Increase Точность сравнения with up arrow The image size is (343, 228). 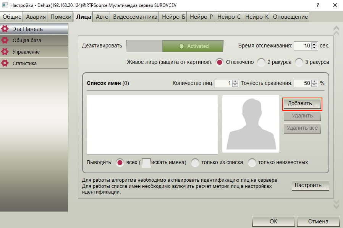[x=314, y=81]
